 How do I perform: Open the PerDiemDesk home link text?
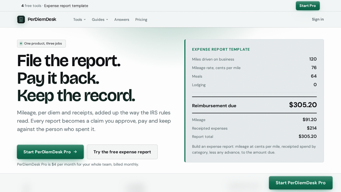[42, 19]
